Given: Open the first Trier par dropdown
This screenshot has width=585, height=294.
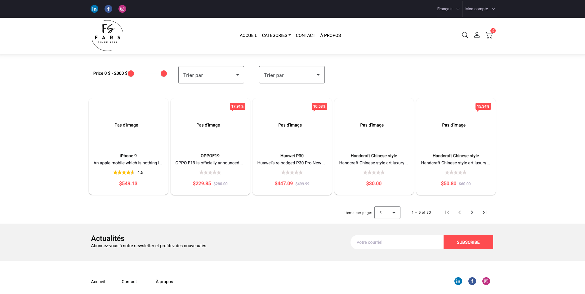Looking at the screenshot, I should [x=211, y=75].
